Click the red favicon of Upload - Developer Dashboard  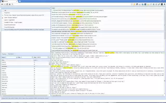3,18
